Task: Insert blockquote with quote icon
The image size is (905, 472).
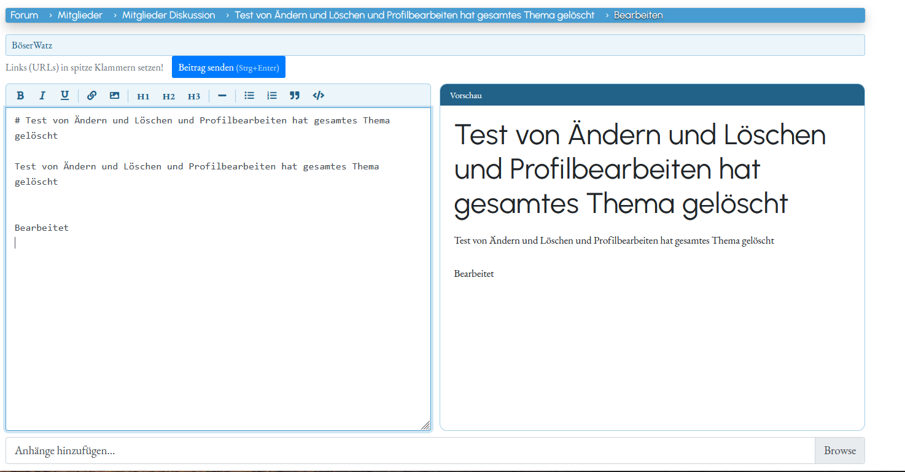Action: tap(295, 96)
